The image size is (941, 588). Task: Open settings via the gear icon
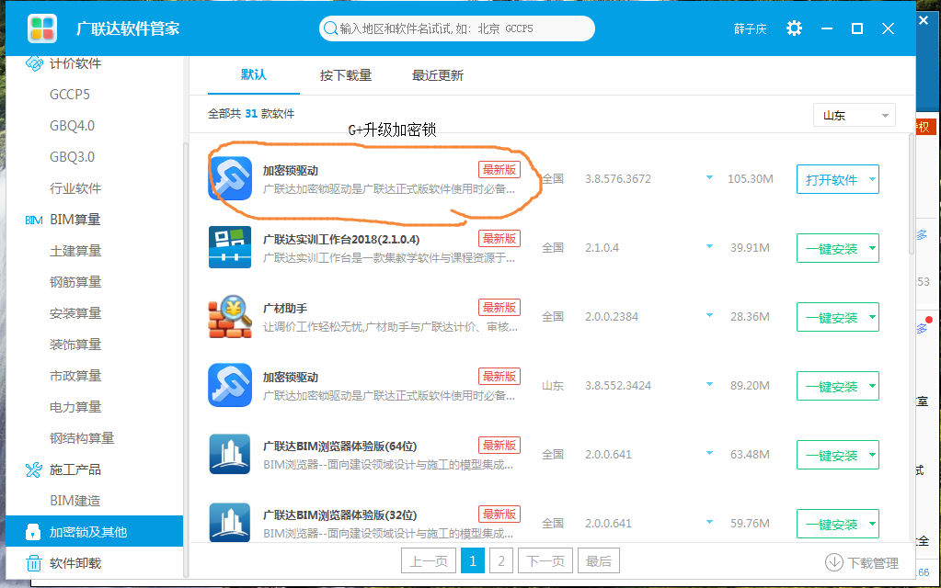[794, 28]
